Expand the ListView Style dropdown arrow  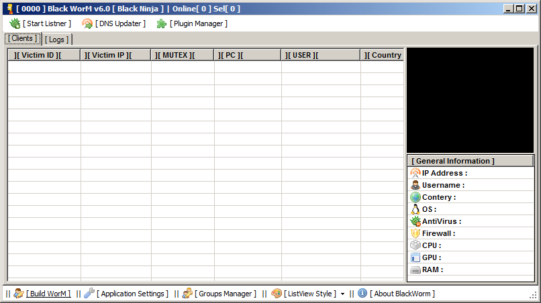coord(342,294)
